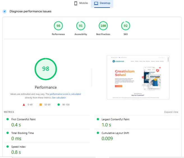Open the Performance score gauge 98 at top
The height and width of the screenshot is (158, 184).
coord(58,26)
